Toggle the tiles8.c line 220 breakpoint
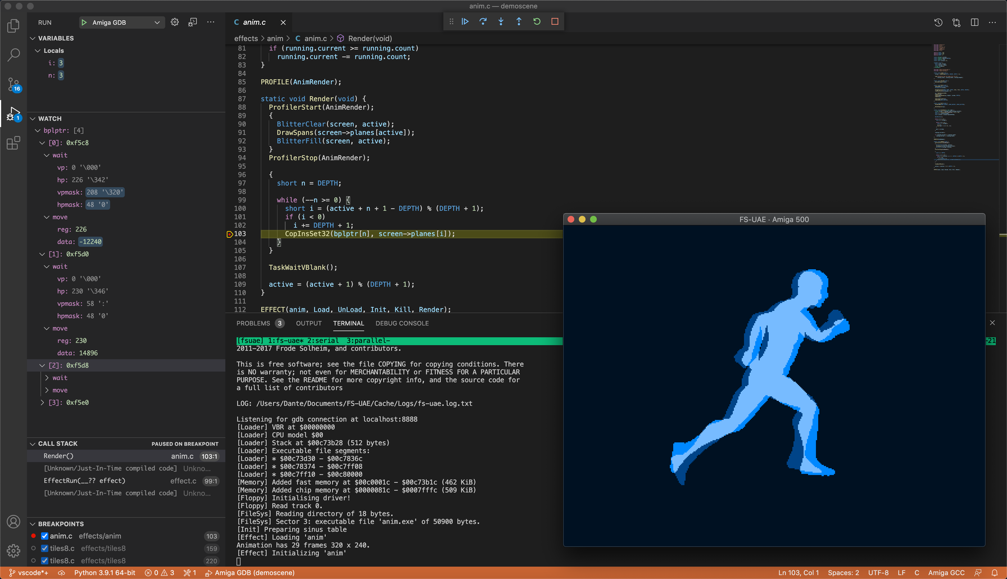The height and width of the screenshot is (579, 1007). coord(45,561)
